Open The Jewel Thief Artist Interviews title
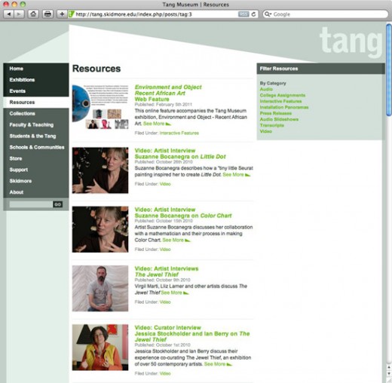This screenshot has height=383, width=392. [167, 271]
